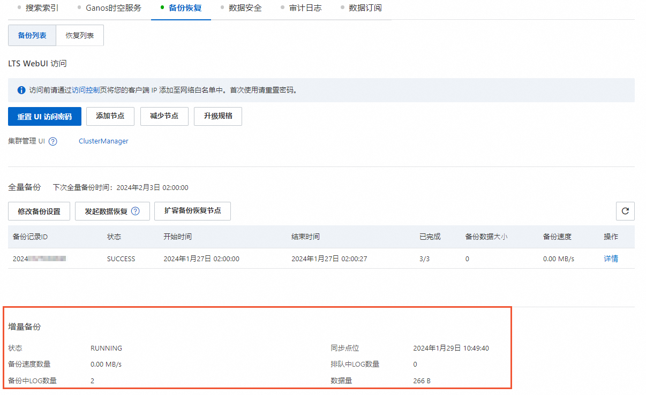Switch to 恢复列表 sub-tab
The width and height of the screenshot is (646, 395).
[x=80, y=35]
